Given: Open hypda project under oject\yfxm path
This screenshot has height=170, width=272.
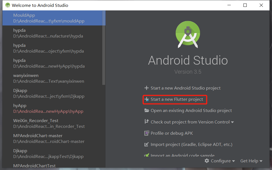Looking at the screenshot, I should tap(52, 48).
